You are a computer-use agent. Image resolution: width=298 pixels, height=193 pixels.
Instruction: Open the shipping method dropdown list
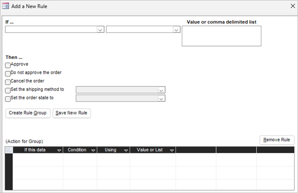point(161,90)
